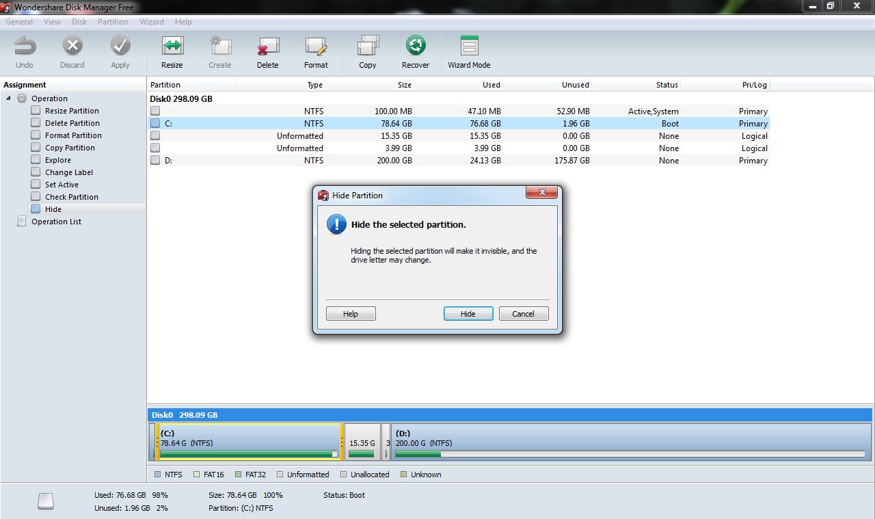Click the Discard toolbar icon
The height and width of the screenshot is (519, 875).
pos(72,46)
